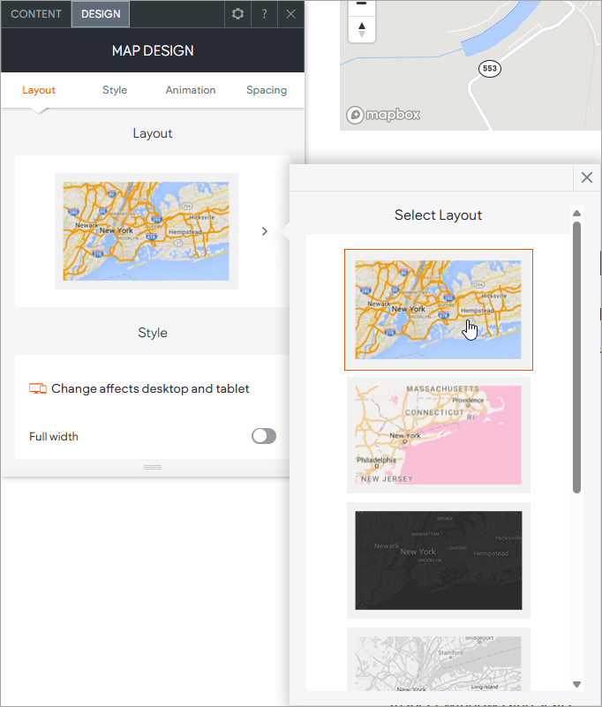
Task: Choose the dark map layout thumbnail
Action: click(x=439, y=560)
